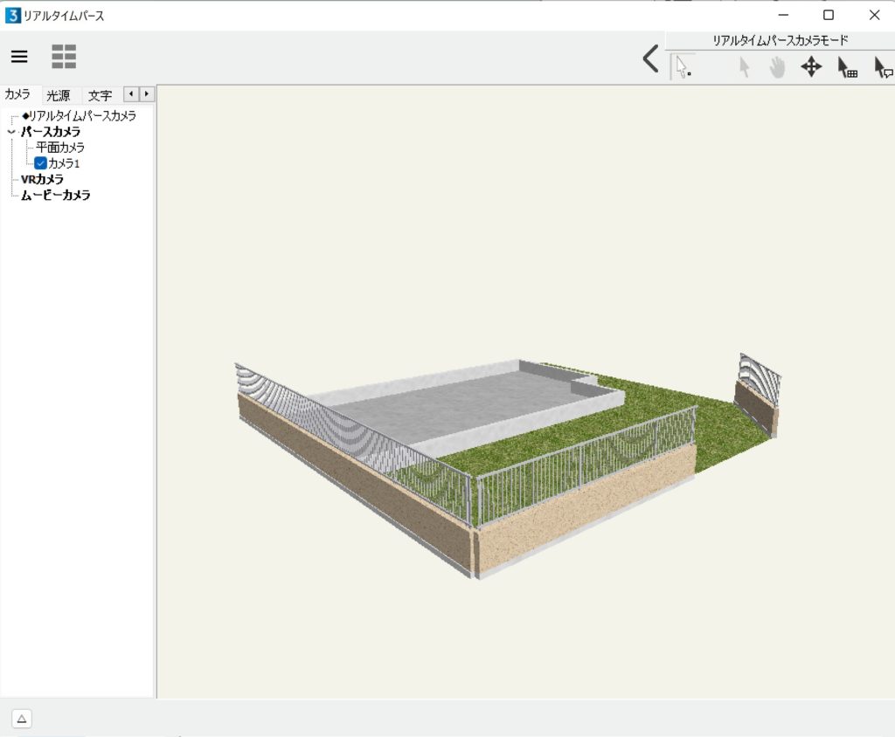The width and height of the screenshot is (895, 737).
Task: Switch to the 光源 tab
Action: point(59,95)
